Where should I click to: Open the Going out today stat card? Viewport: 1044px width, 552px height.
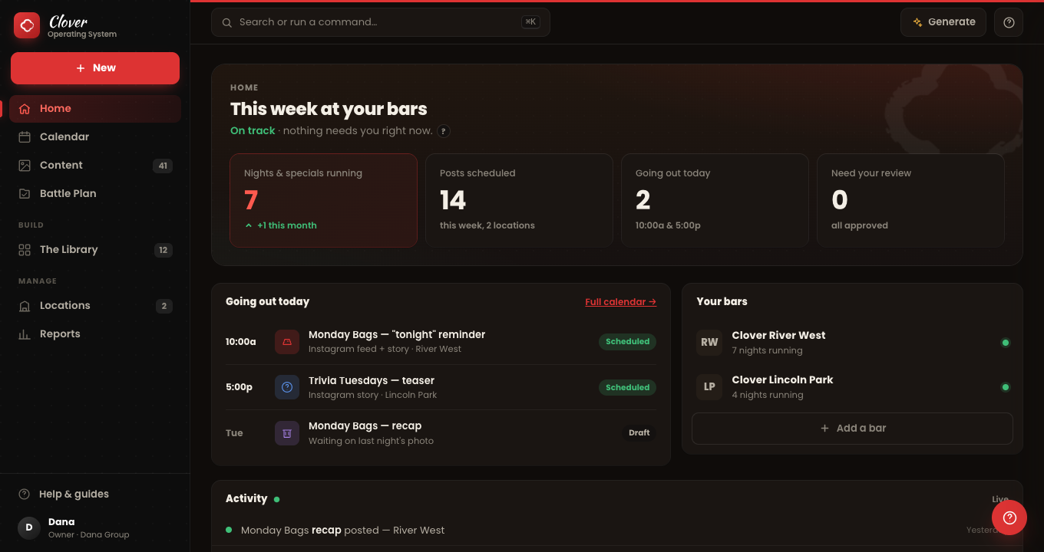[715, 200]
